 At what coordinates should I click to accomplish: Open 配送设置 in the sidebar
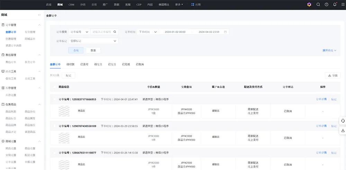(x=30, y=155)
